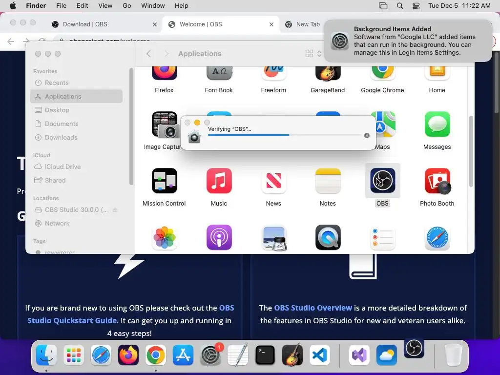Open Downloads in the Finder sidebar
This screenshot has width=500, height=375.
coord(77,137)
